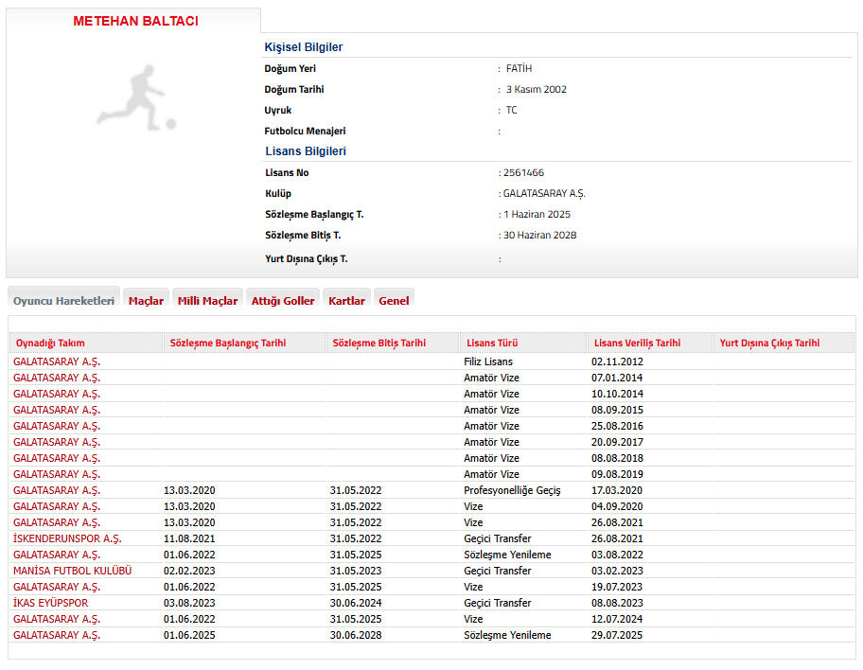Open the Kartlar tab
863x670 pixels.
pos(346,301)
